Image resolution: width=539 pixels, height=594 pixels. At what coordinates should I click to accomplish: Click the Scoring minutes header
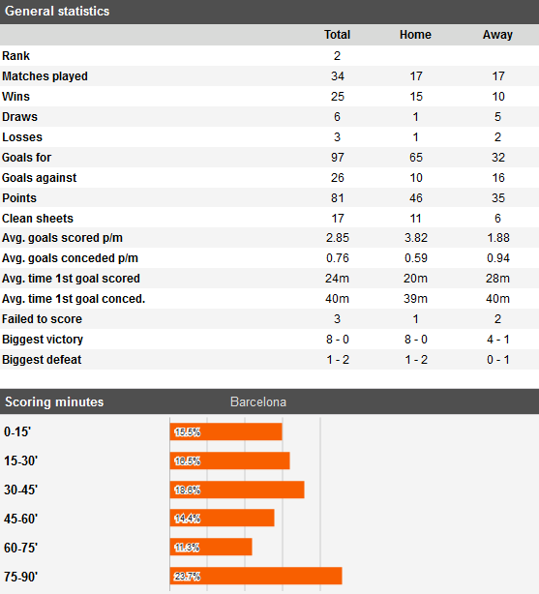click(54, 401)
